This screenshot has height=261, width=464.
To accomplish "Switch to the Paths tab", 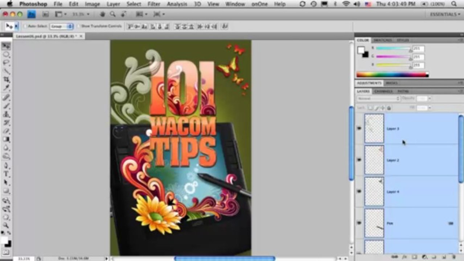I will pyautogui.click(x=403, y=91).
